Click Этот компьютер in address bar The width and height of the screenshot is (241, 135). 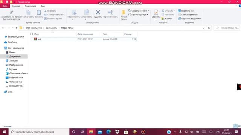coord(34,28)
